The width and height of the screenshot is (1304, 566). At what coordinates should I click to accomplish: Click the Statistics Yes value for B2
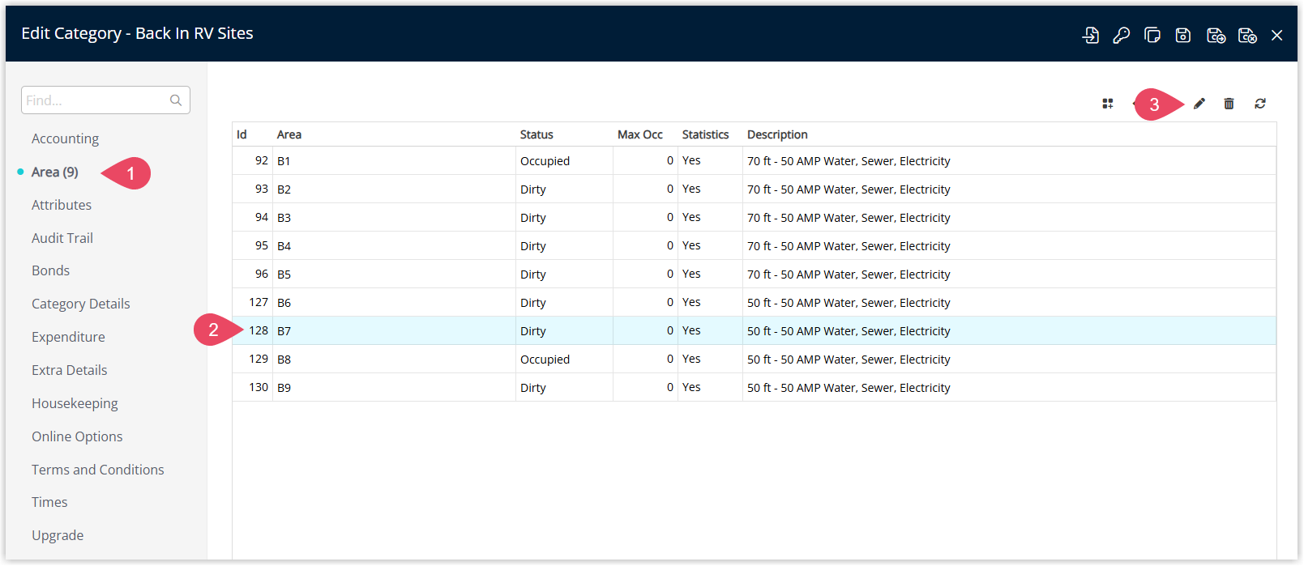coord(691,189)
